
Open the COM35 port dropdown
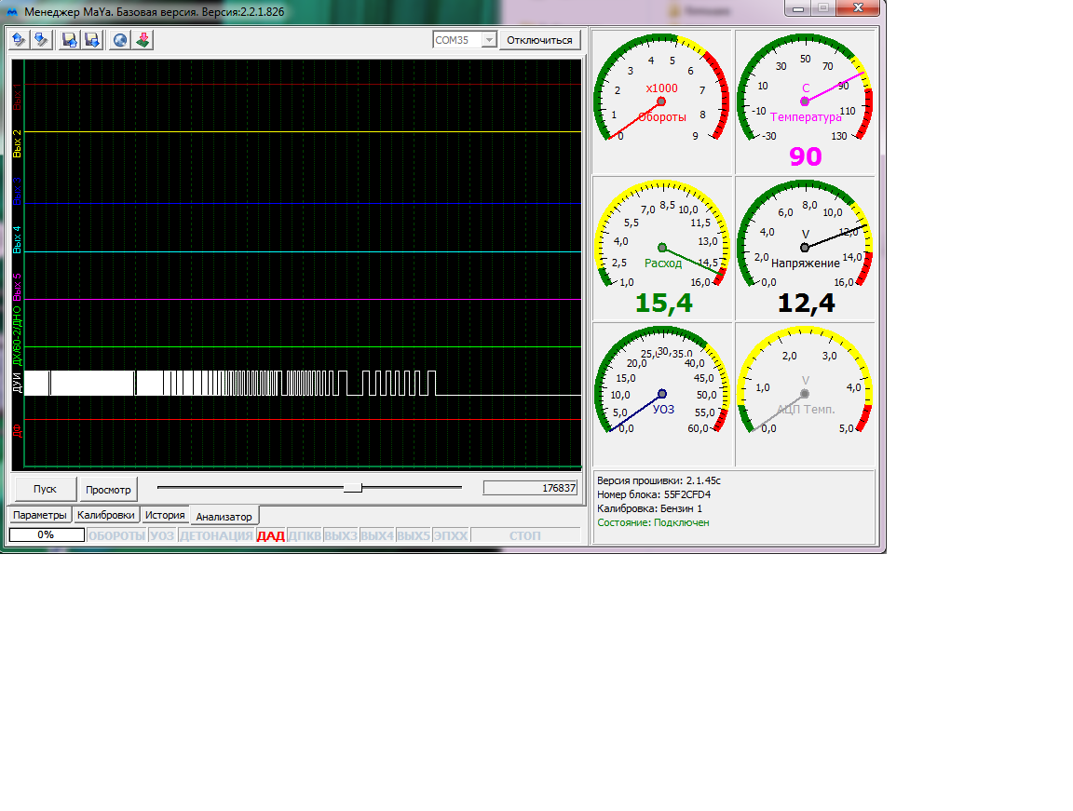tap(489, 40)
